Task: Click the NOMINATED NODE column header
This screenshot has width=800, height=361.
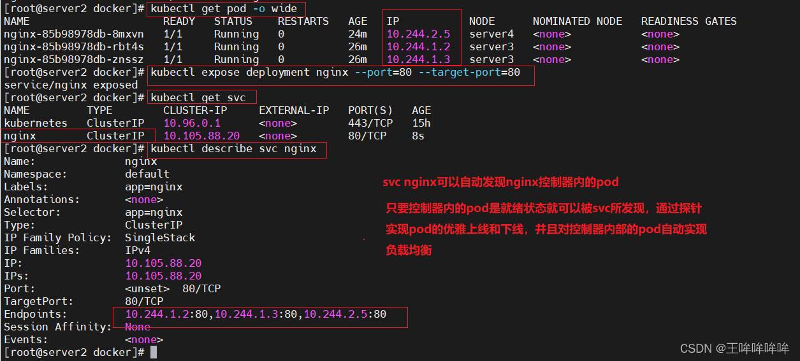Action: [578, 21]
